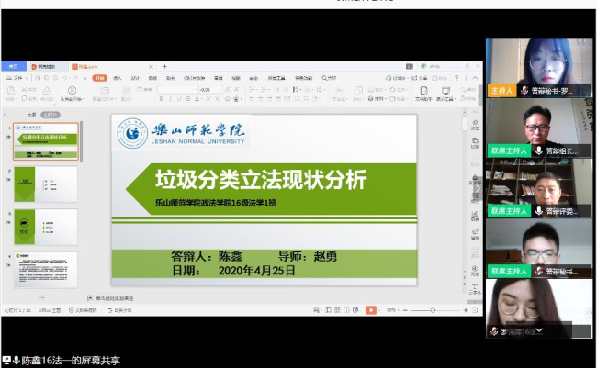Switch to the outline (大纲) panel view

[31, 115]
